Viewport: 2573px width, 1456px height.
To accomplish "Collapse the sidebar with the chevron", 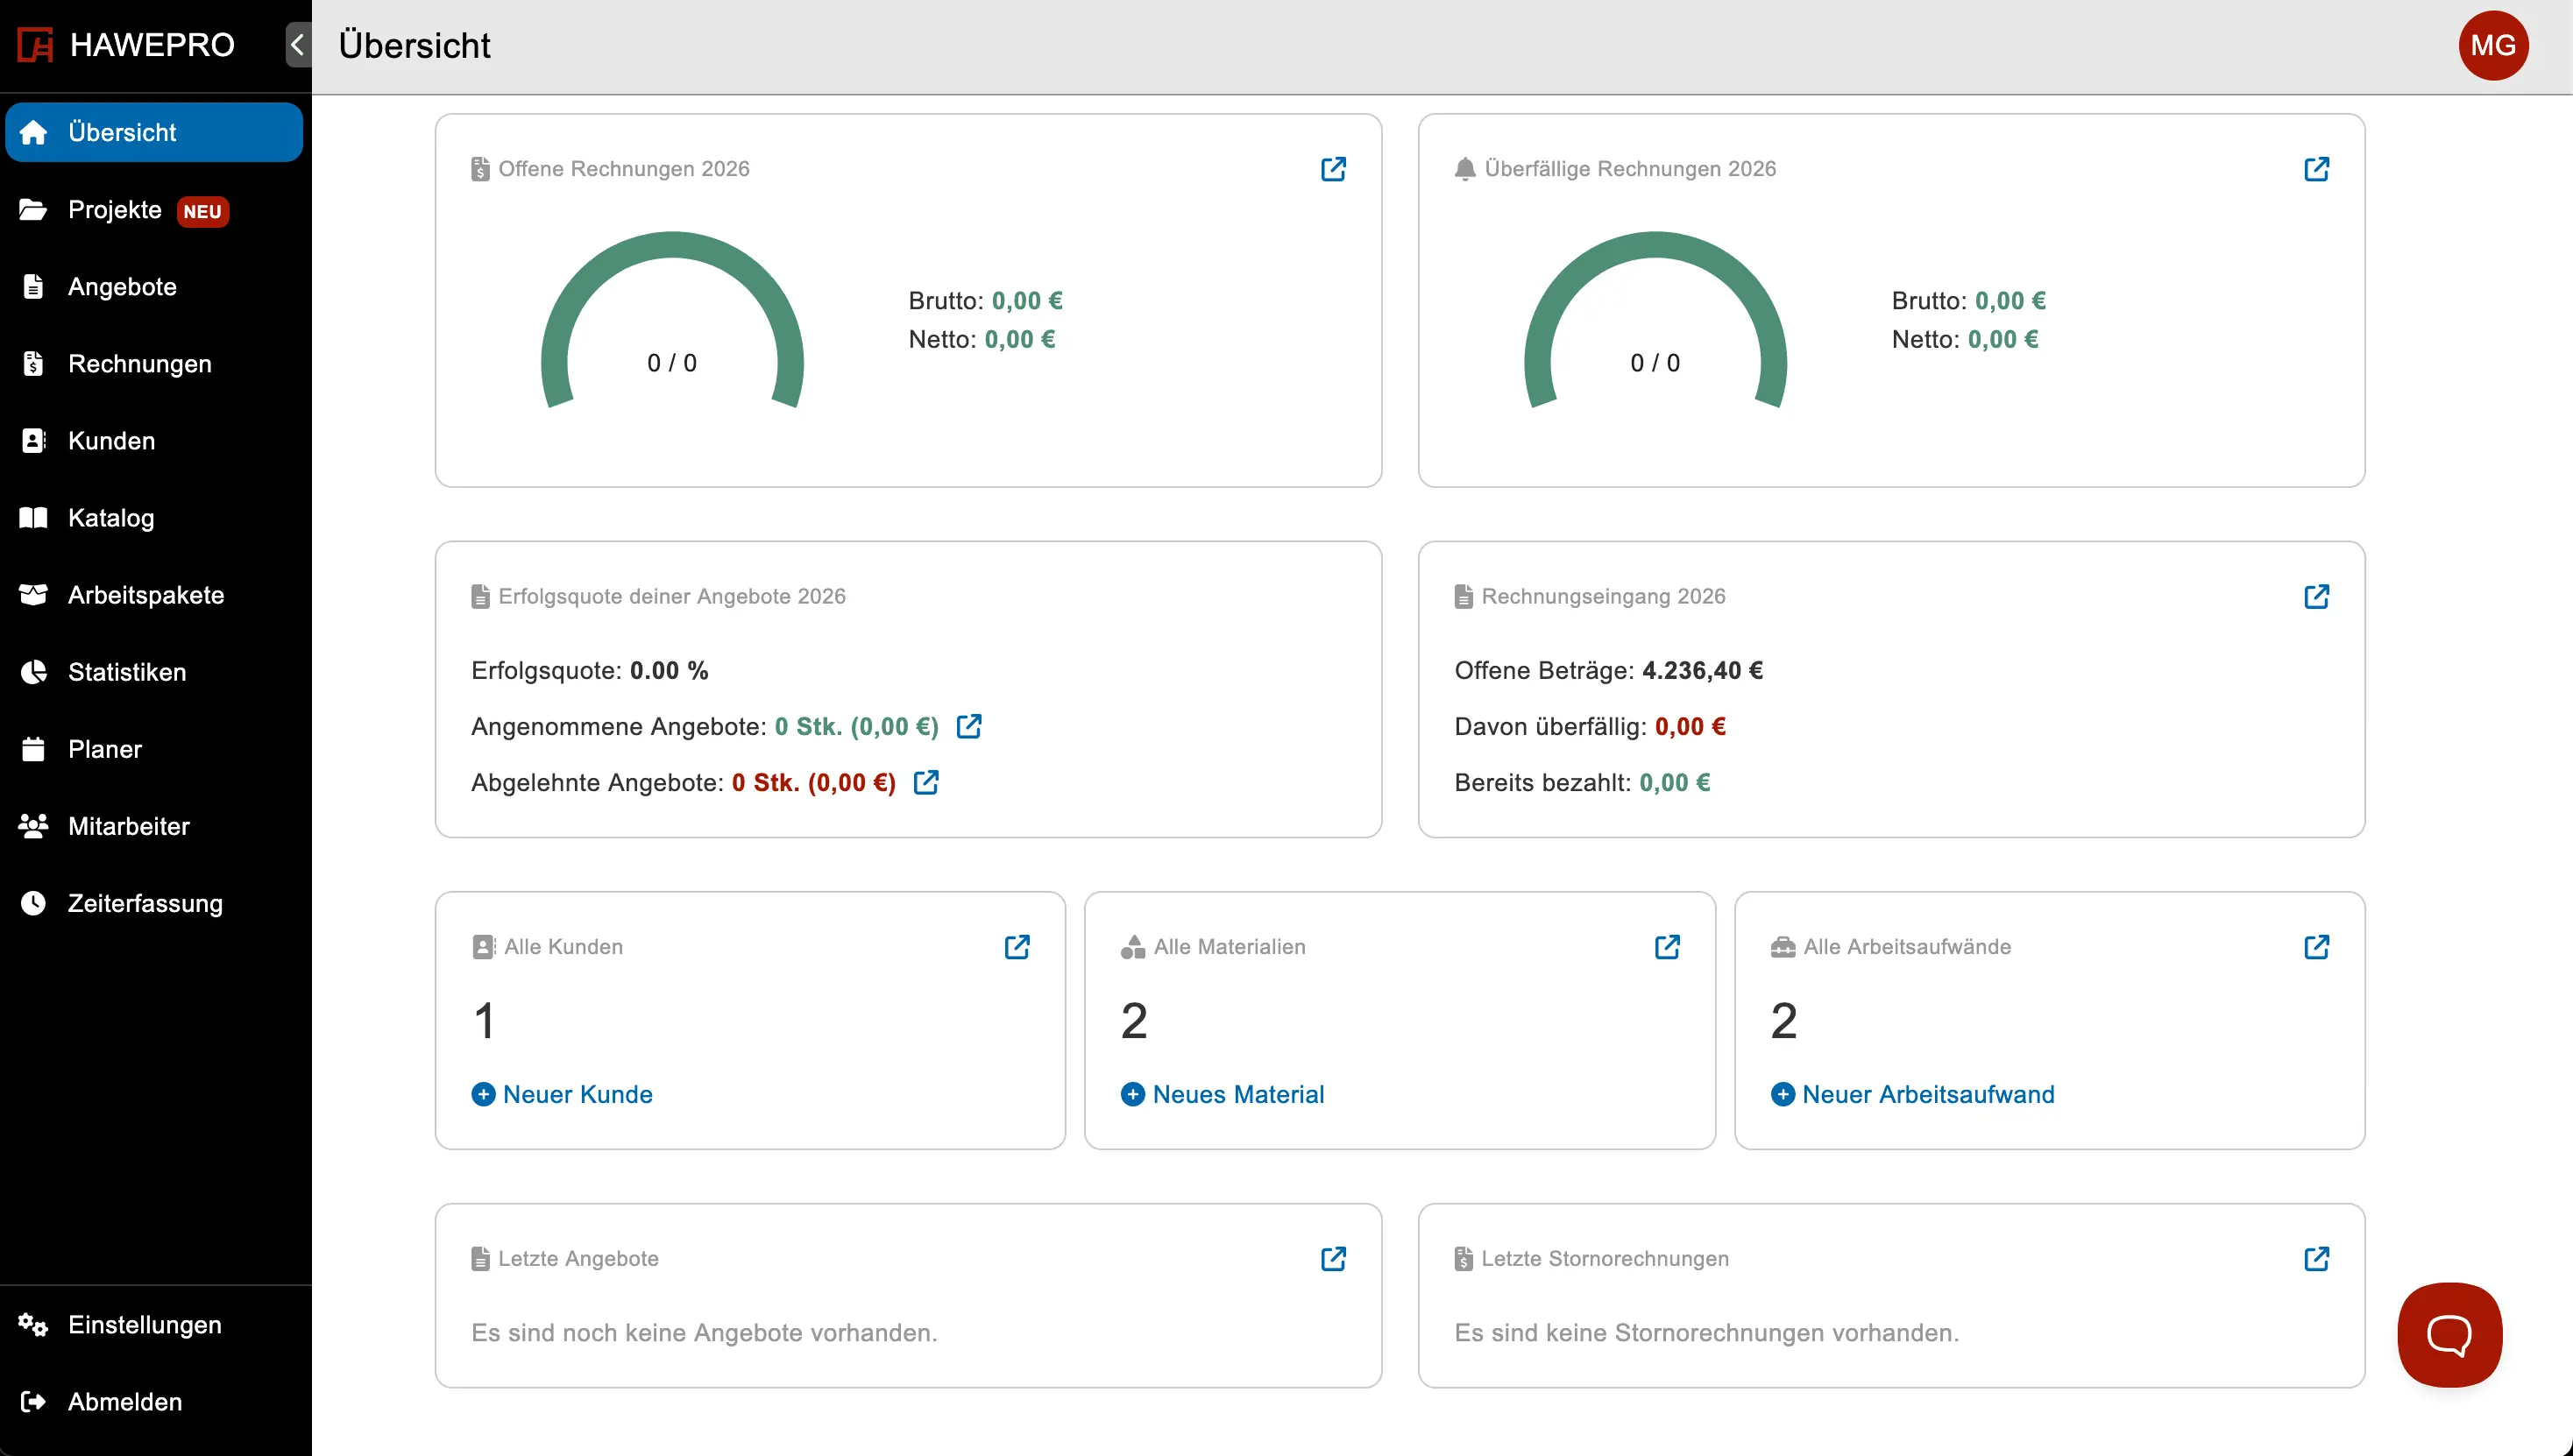I will point(296,44).
